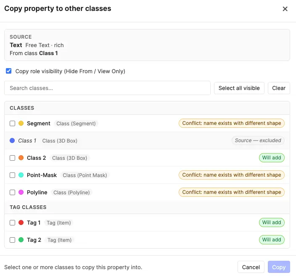Click the Tag 1 name text

[34, 222]
